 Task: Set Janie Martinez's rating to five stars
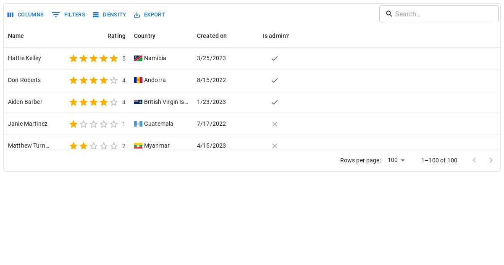coord(114,124)
